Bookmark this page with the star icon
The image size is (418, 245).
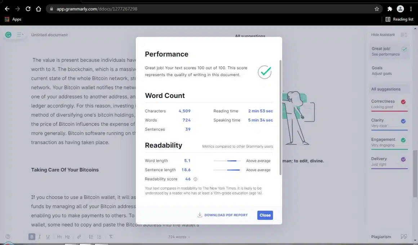coord(377,9)
